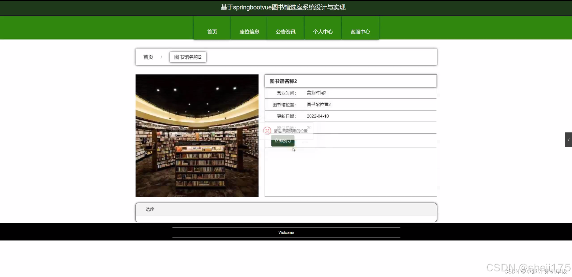572x277 pixels.
Task: Open 客服中心 navigation item
Action: click(x=360, y=28)
